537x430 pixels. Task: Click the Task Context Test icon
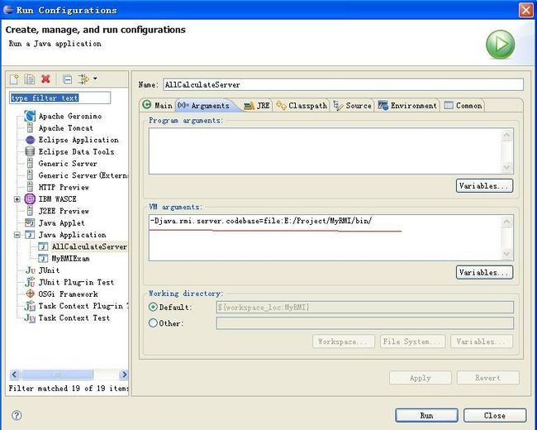[x=30, y=318]
